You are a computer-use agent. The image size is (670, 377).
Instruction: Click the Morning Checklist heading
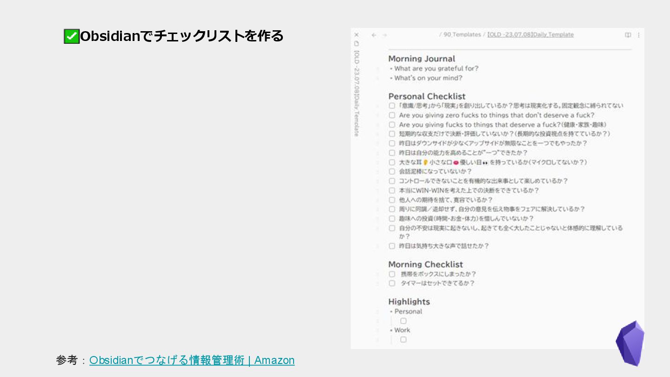(x=425, y=264)
